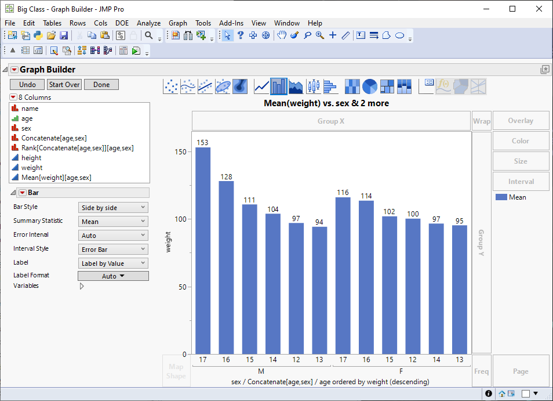Image resolution: width=553 pixels, height=401 pixels.
Task: Open the Bar Style dropdown
Action: coord(113,207)
